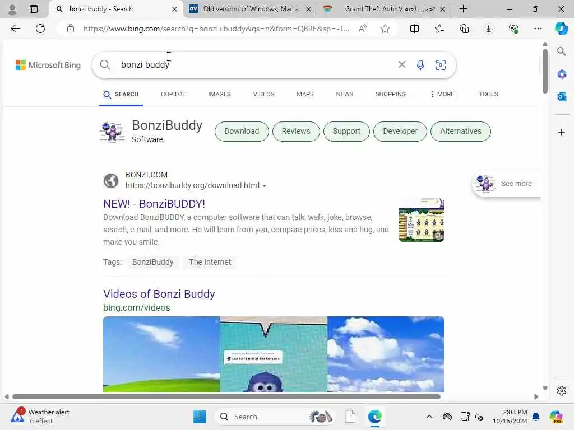Click the Support pill button

(x=346, y=131)
